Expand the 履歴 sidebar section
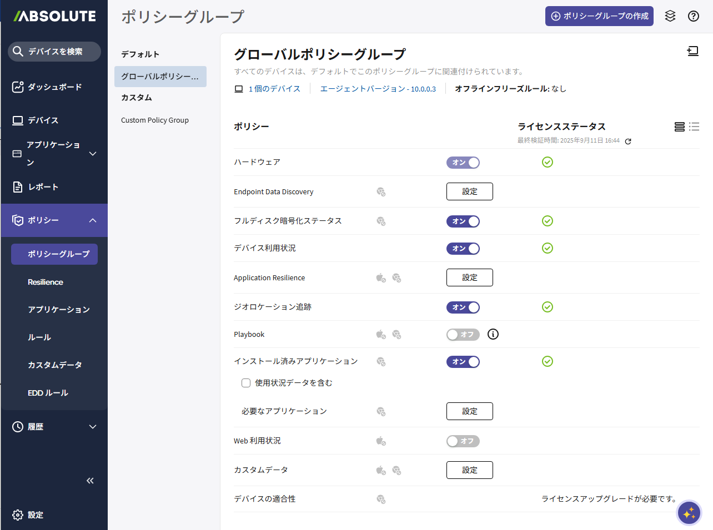This screenshot has height=530, width=713. tap(54, 427)
